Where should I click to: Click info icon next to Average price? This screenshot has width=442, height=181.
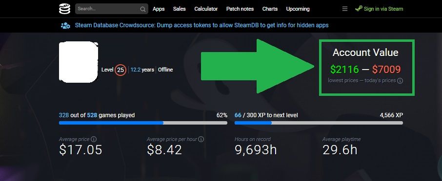pos(94,139)
